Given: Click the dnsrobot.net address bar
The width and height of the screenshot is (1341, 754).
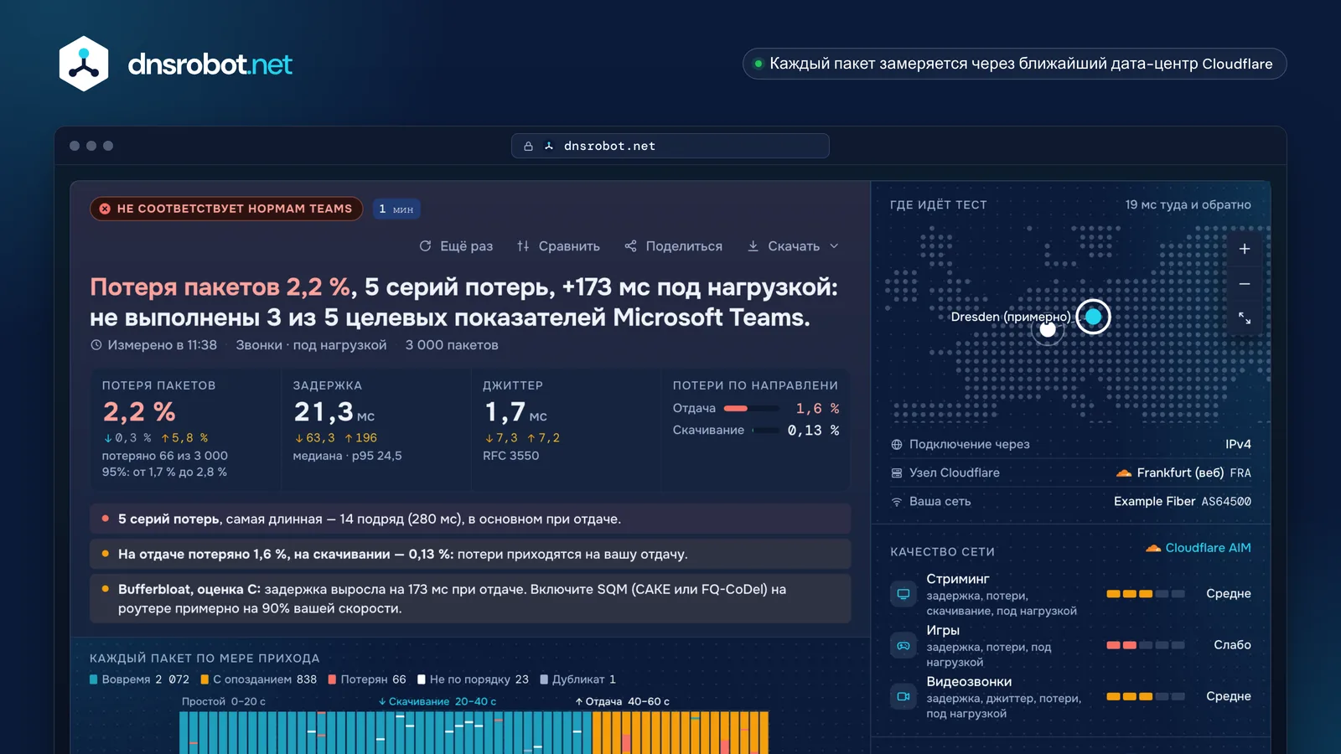Looking at the screenshot, I should (x=670, y=146).
